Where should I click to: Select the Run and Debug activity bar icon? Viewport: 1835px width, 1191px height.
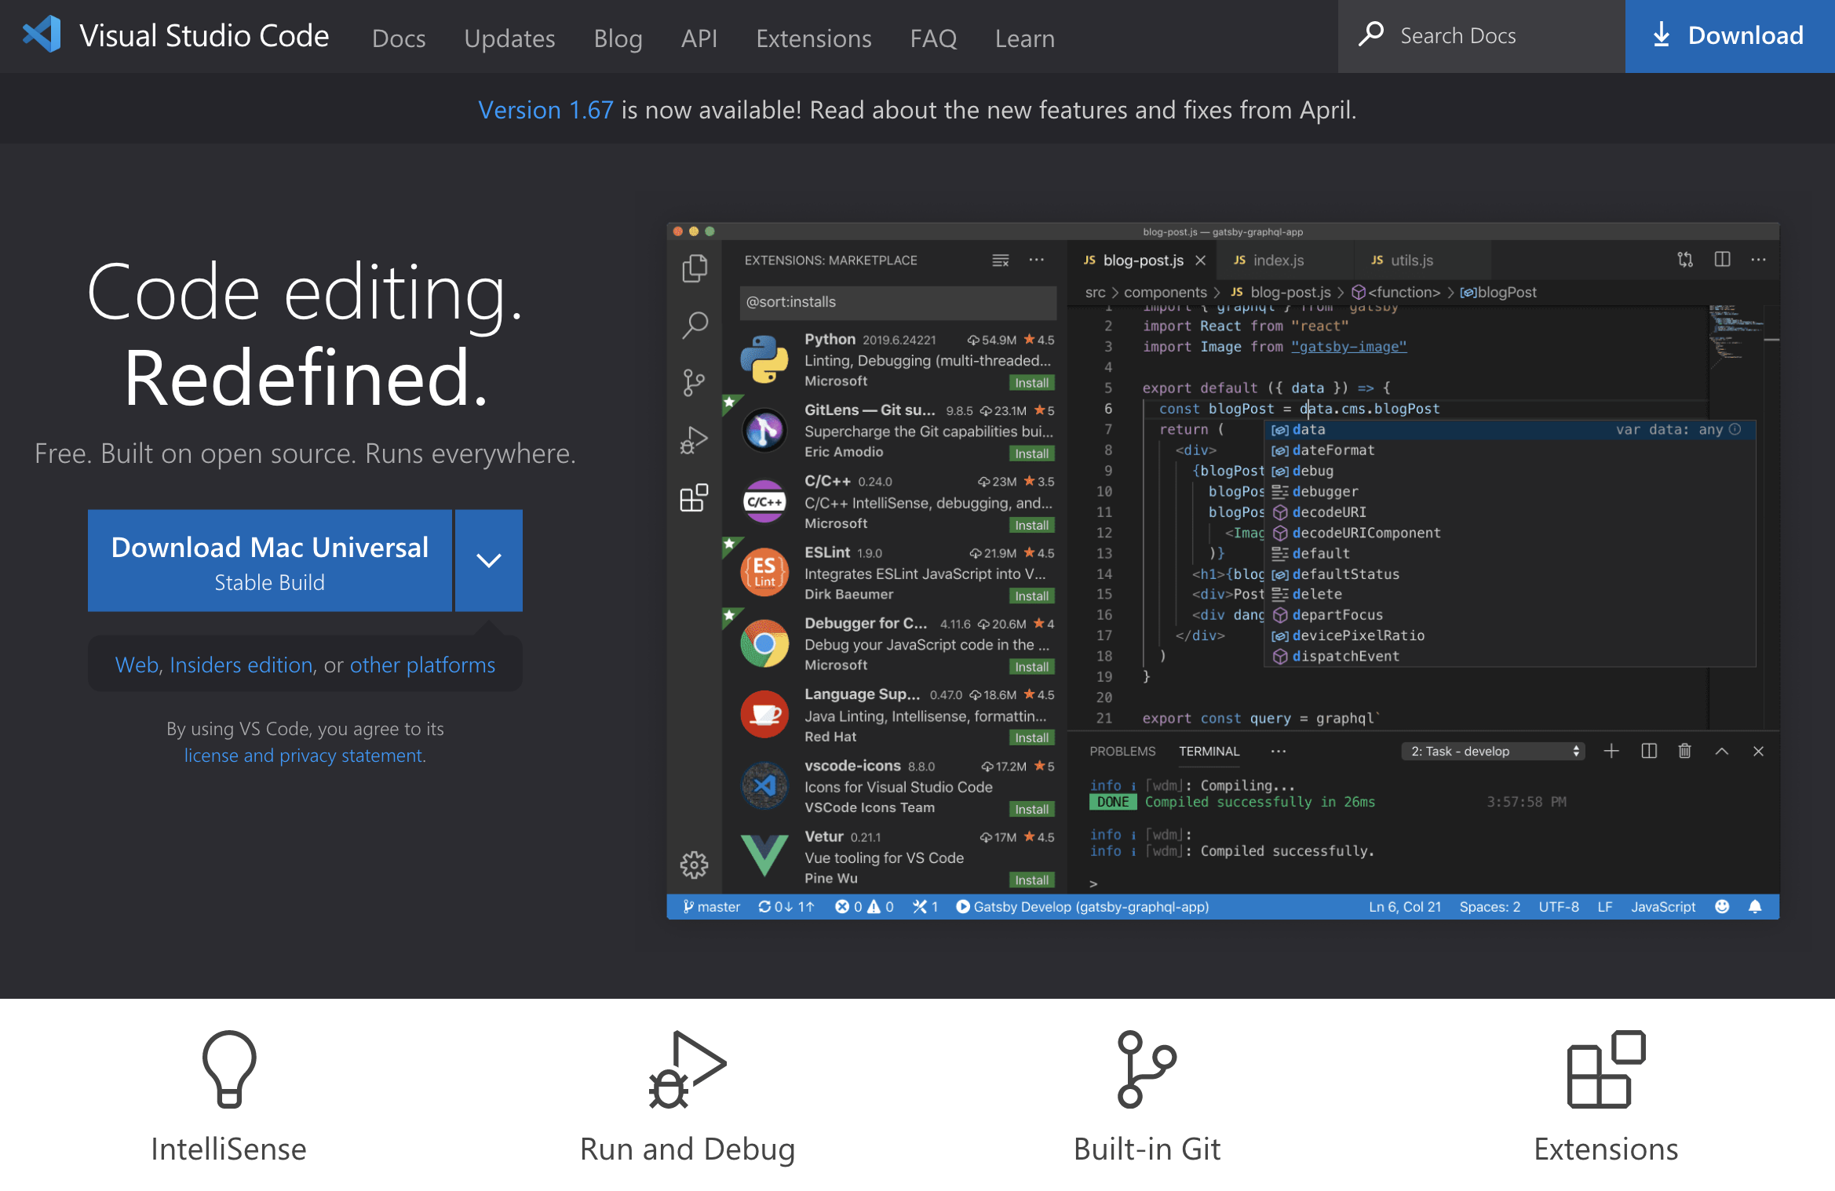click(x=694, y=440)
